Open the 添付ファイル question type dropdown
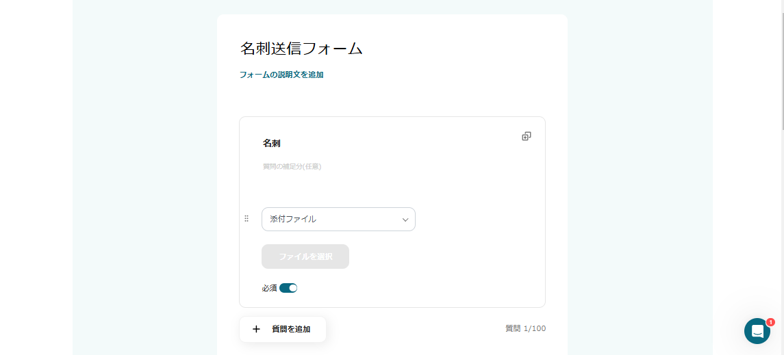The height and width of the screenshot is (355, 784). pos(338,220)
